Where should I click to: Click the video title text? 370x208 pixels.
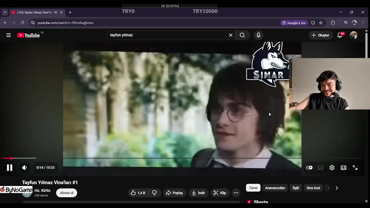(50, 183)
